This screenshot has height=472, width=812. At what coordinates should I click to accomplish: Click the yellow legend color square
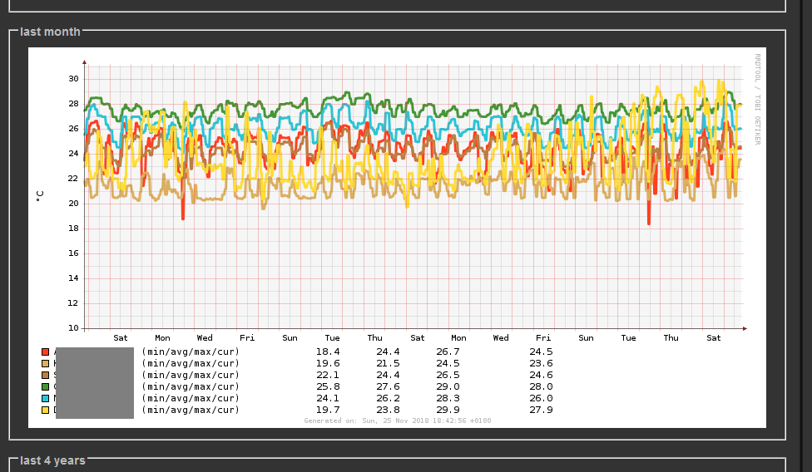(x=46, y=410)
